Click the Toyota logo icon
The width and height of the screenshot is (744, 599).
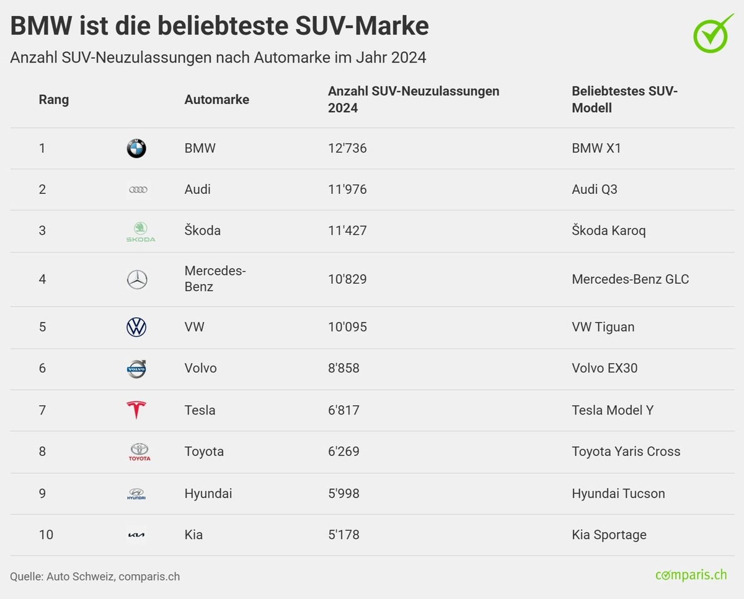point(139,452)
